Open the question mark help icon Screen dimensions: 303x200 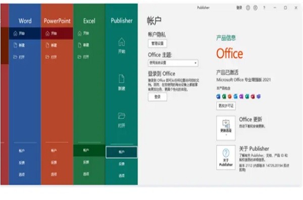264,8
